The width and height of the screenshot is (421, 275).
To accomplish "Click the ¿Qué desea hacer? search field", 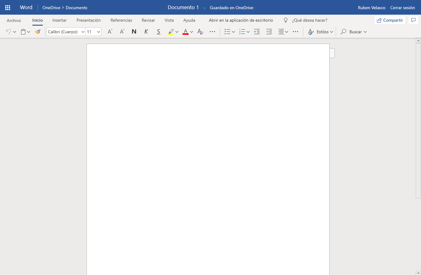I will coord(309,20).
